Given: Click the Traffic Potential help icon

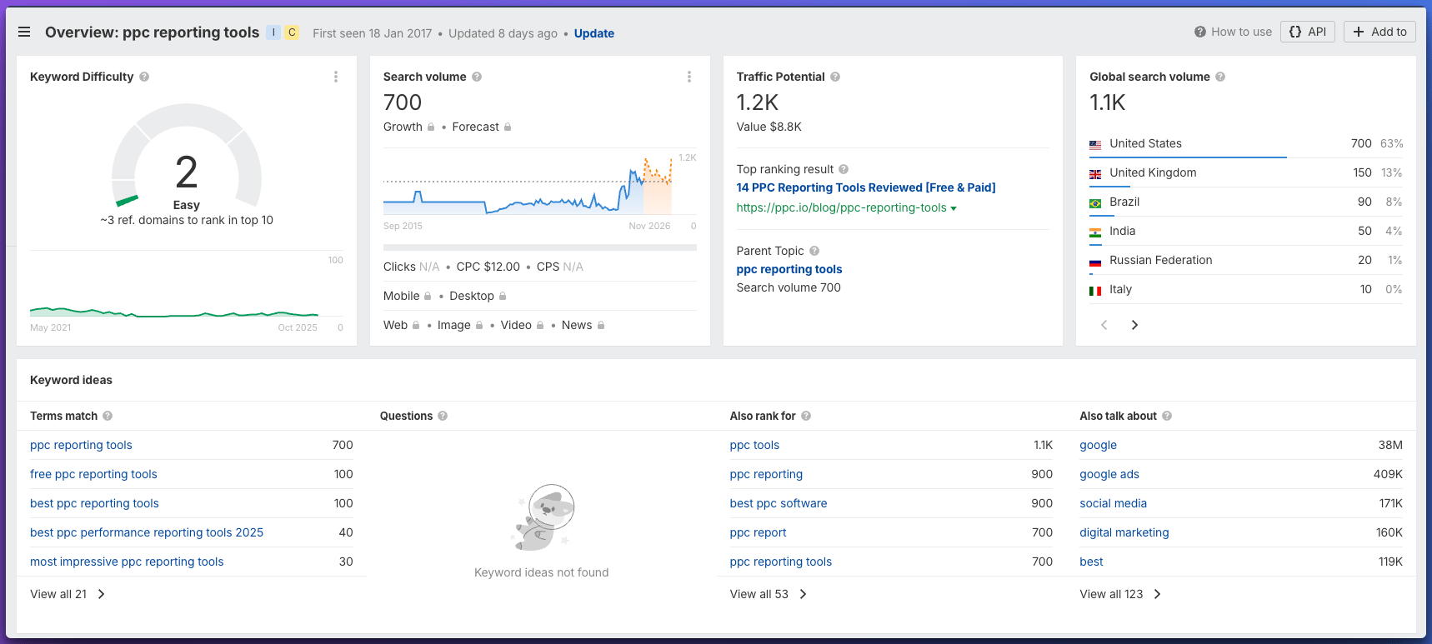Looking at the screenshot, I should (835, 77).
